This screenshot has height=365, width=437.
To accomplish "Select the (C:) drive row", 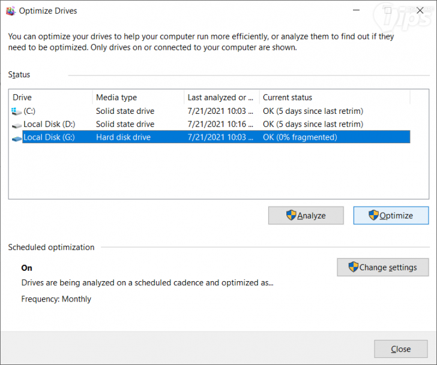I will 211,111.
